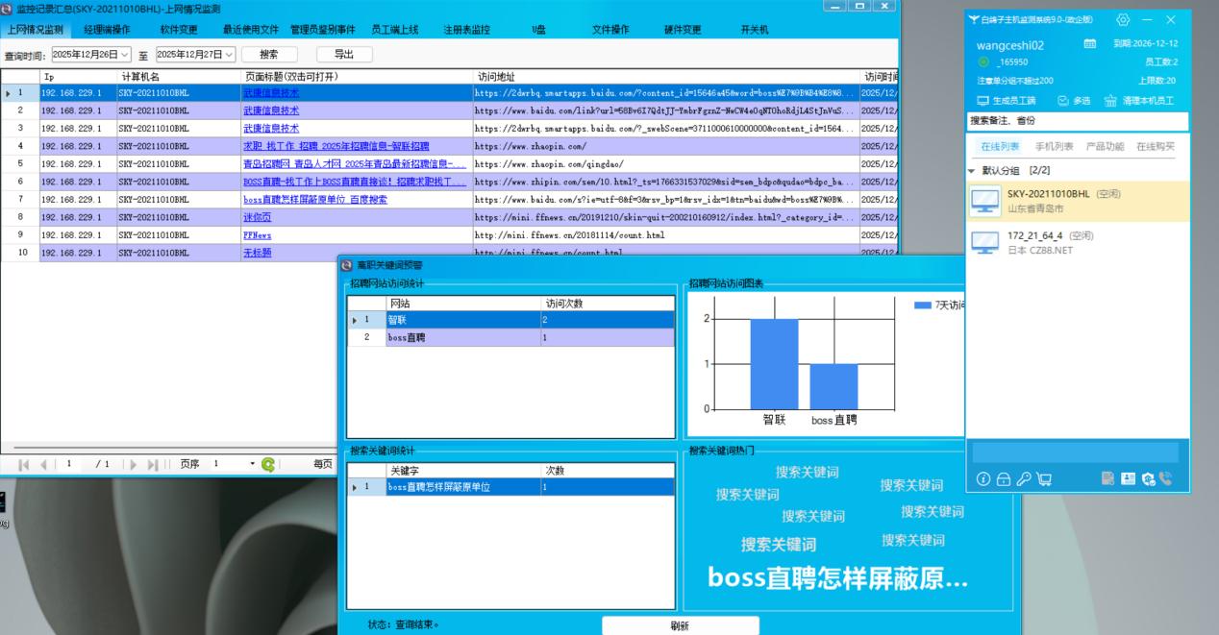Click the ID card icon
This screenshot has width=1219, height=635.
(x=1128, y=478)
